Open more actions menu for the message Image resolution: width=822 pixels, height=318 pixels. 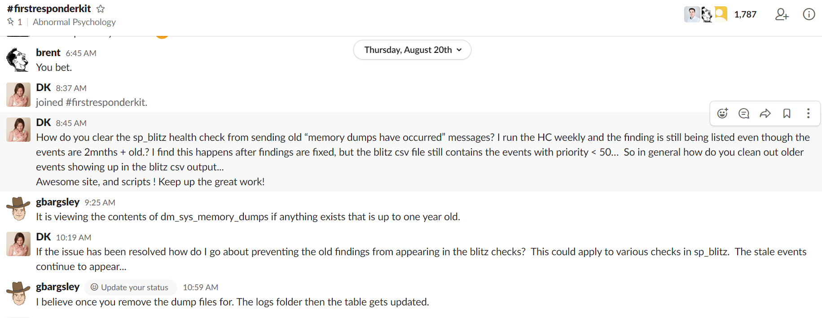[x=808, y=113]
